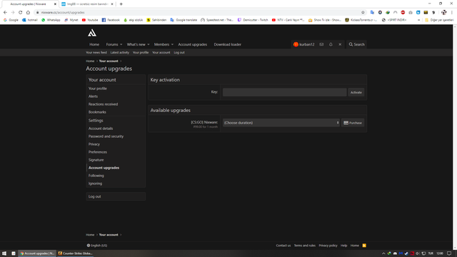Image resolution: width=457 pixels, height=257 pixels.
Task: Open the alerts bell icon
Action: [331, 44]
